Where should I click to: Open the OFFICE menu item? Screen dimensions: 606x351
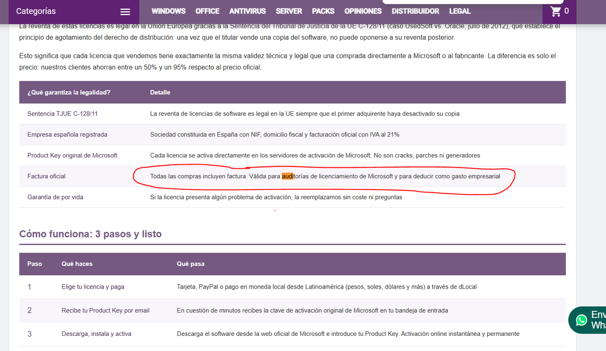[207, 11]
